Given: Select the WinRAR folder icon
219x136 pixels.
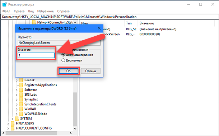Looking at the screenshot, I should tap(21, 109).
